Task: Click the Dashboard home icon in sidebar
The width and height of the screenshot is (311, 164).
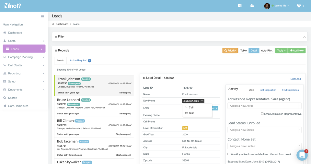Action: (x=5, y=33)
